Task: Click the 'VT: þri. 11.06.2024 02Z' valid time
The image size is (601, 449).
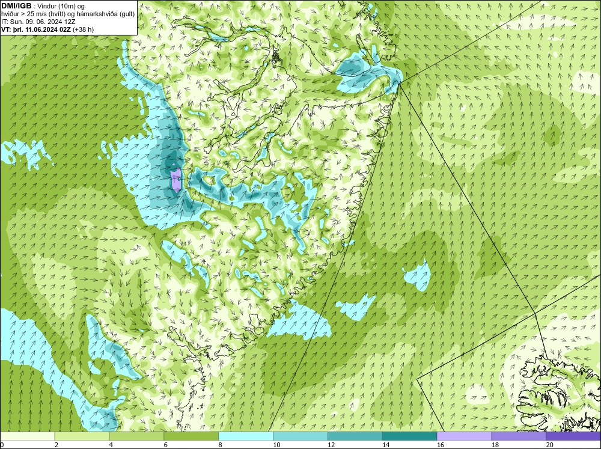Action: pos(36,29)
